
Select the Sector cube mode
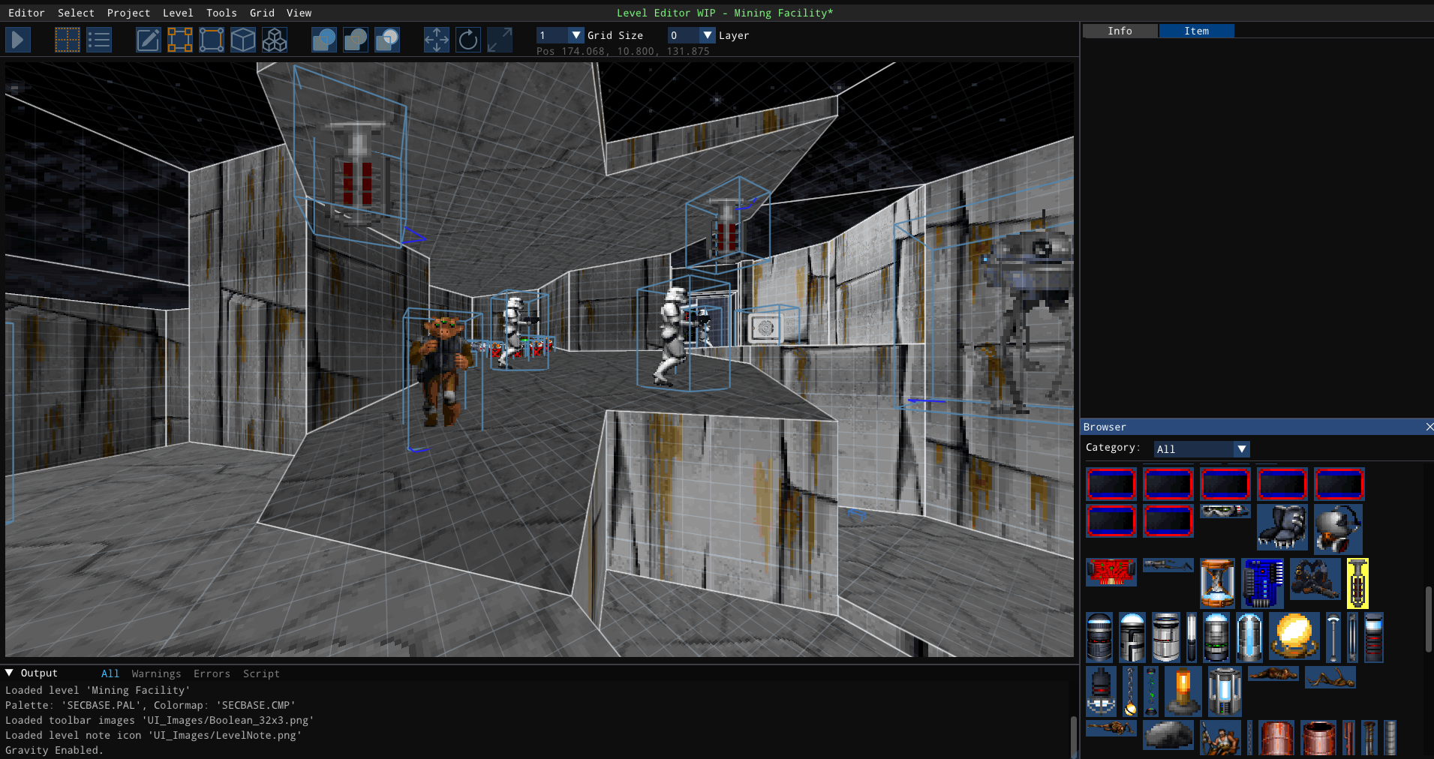[243, 40]
